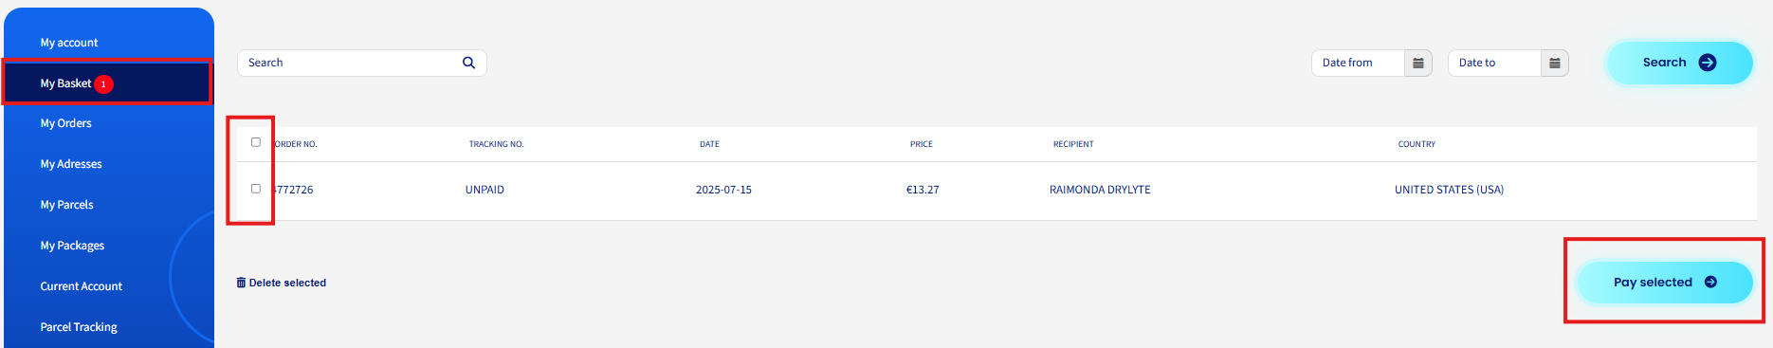
Task: Open Current Account in sidebar
Action: click(x=82, y=286)
